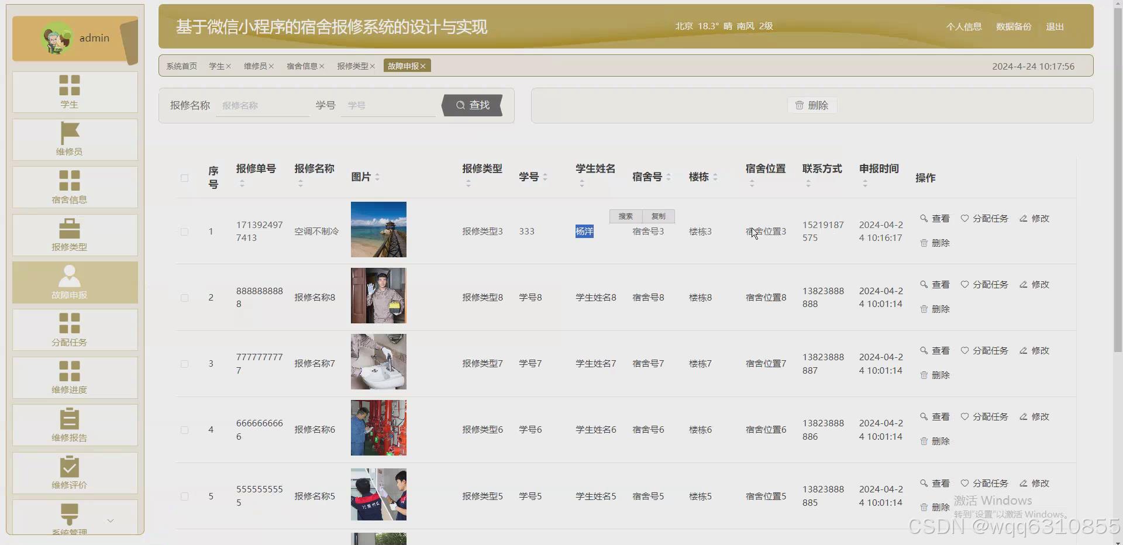Close the 学生 tab
Image resolution: width=1123 pixels, height=545 pixels.
pyautogui.click(x=229, y=67)
